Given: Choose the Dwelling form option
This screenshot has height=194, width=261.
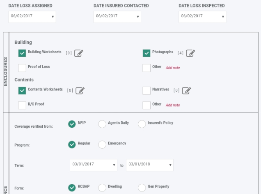Looking at the screenshot, I should pos(102,187).
